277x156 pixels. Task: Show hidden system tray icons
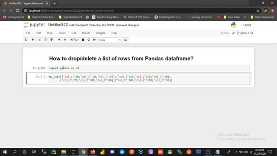coord(236,152)
